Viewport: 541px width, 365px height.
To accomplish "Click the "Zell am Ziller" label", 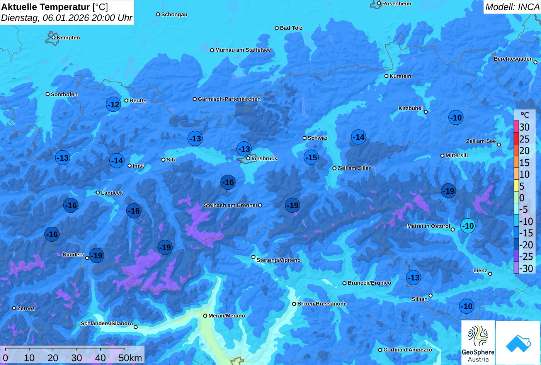I will 354,168.
